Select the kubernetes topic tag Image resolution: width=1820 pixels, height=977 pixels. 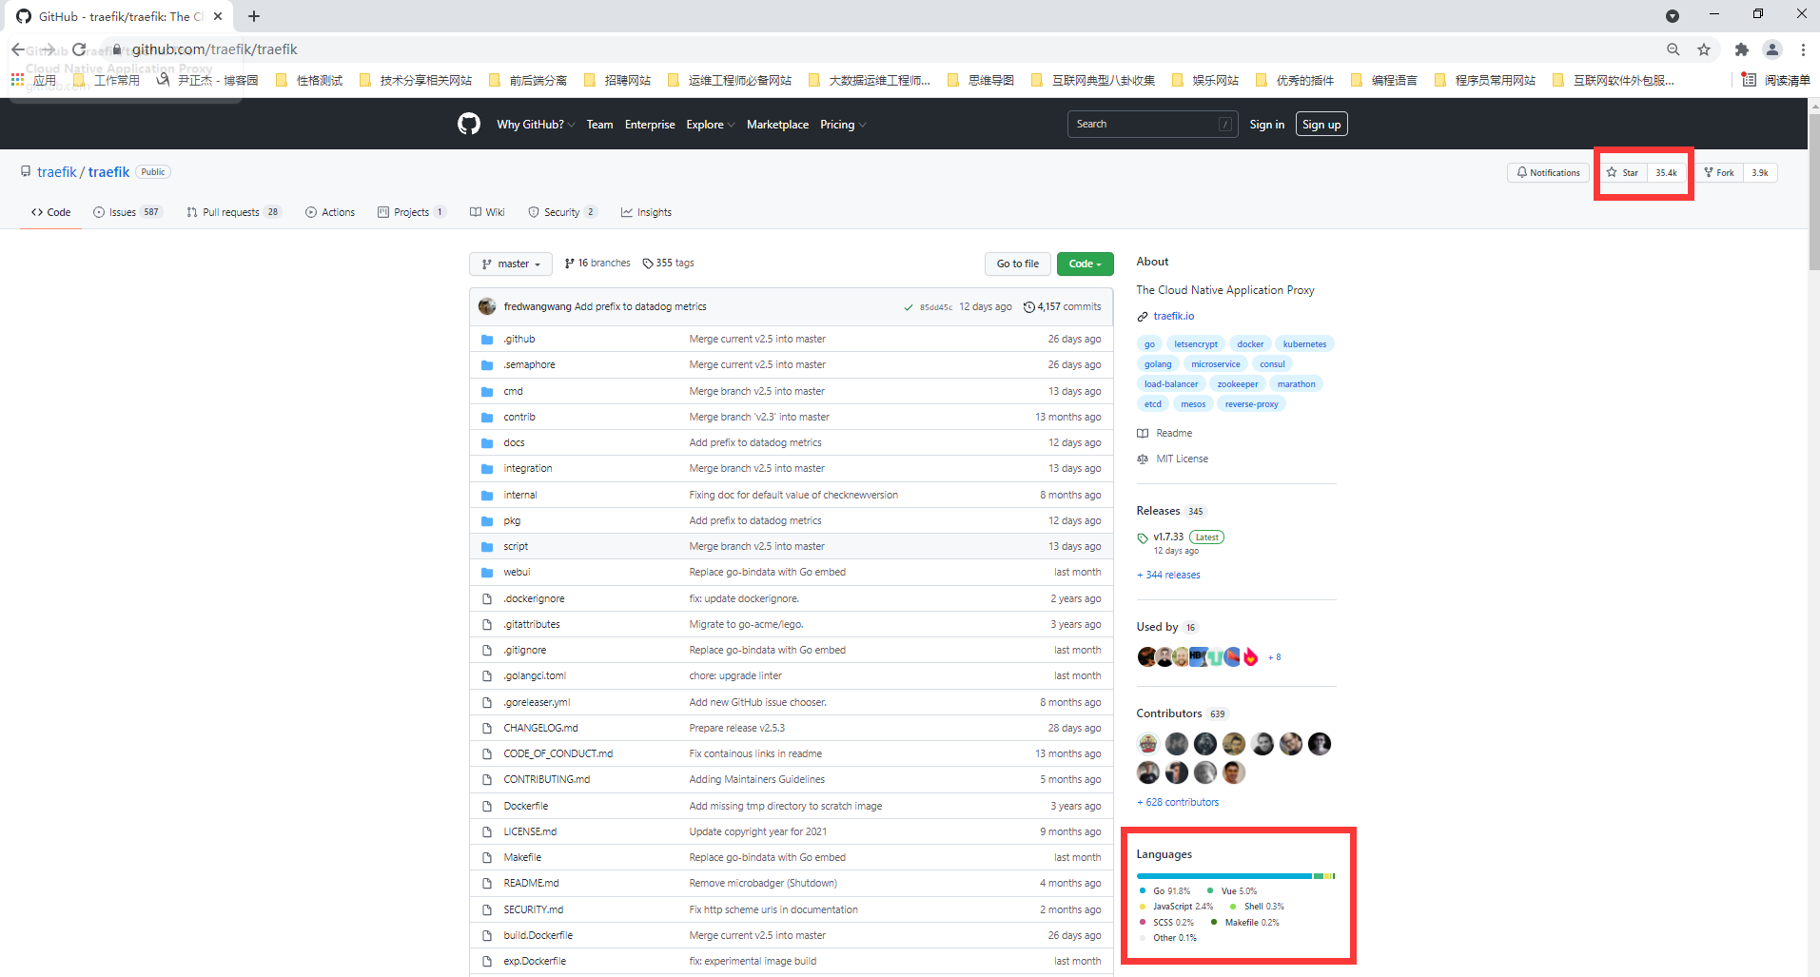click(1303, 344)
